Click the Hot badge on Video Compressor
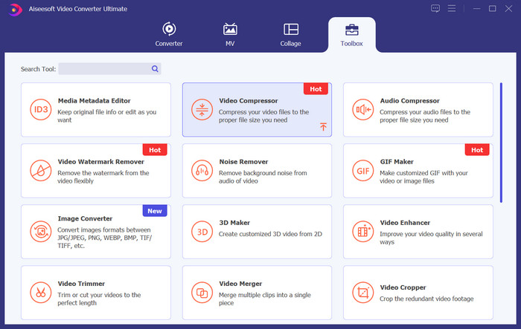The image size is (521, 329). [x=316, y=89]
